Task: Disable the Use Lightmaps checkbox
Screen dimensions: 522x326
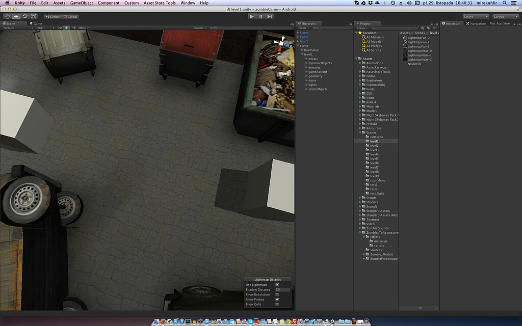Action: 277,285
